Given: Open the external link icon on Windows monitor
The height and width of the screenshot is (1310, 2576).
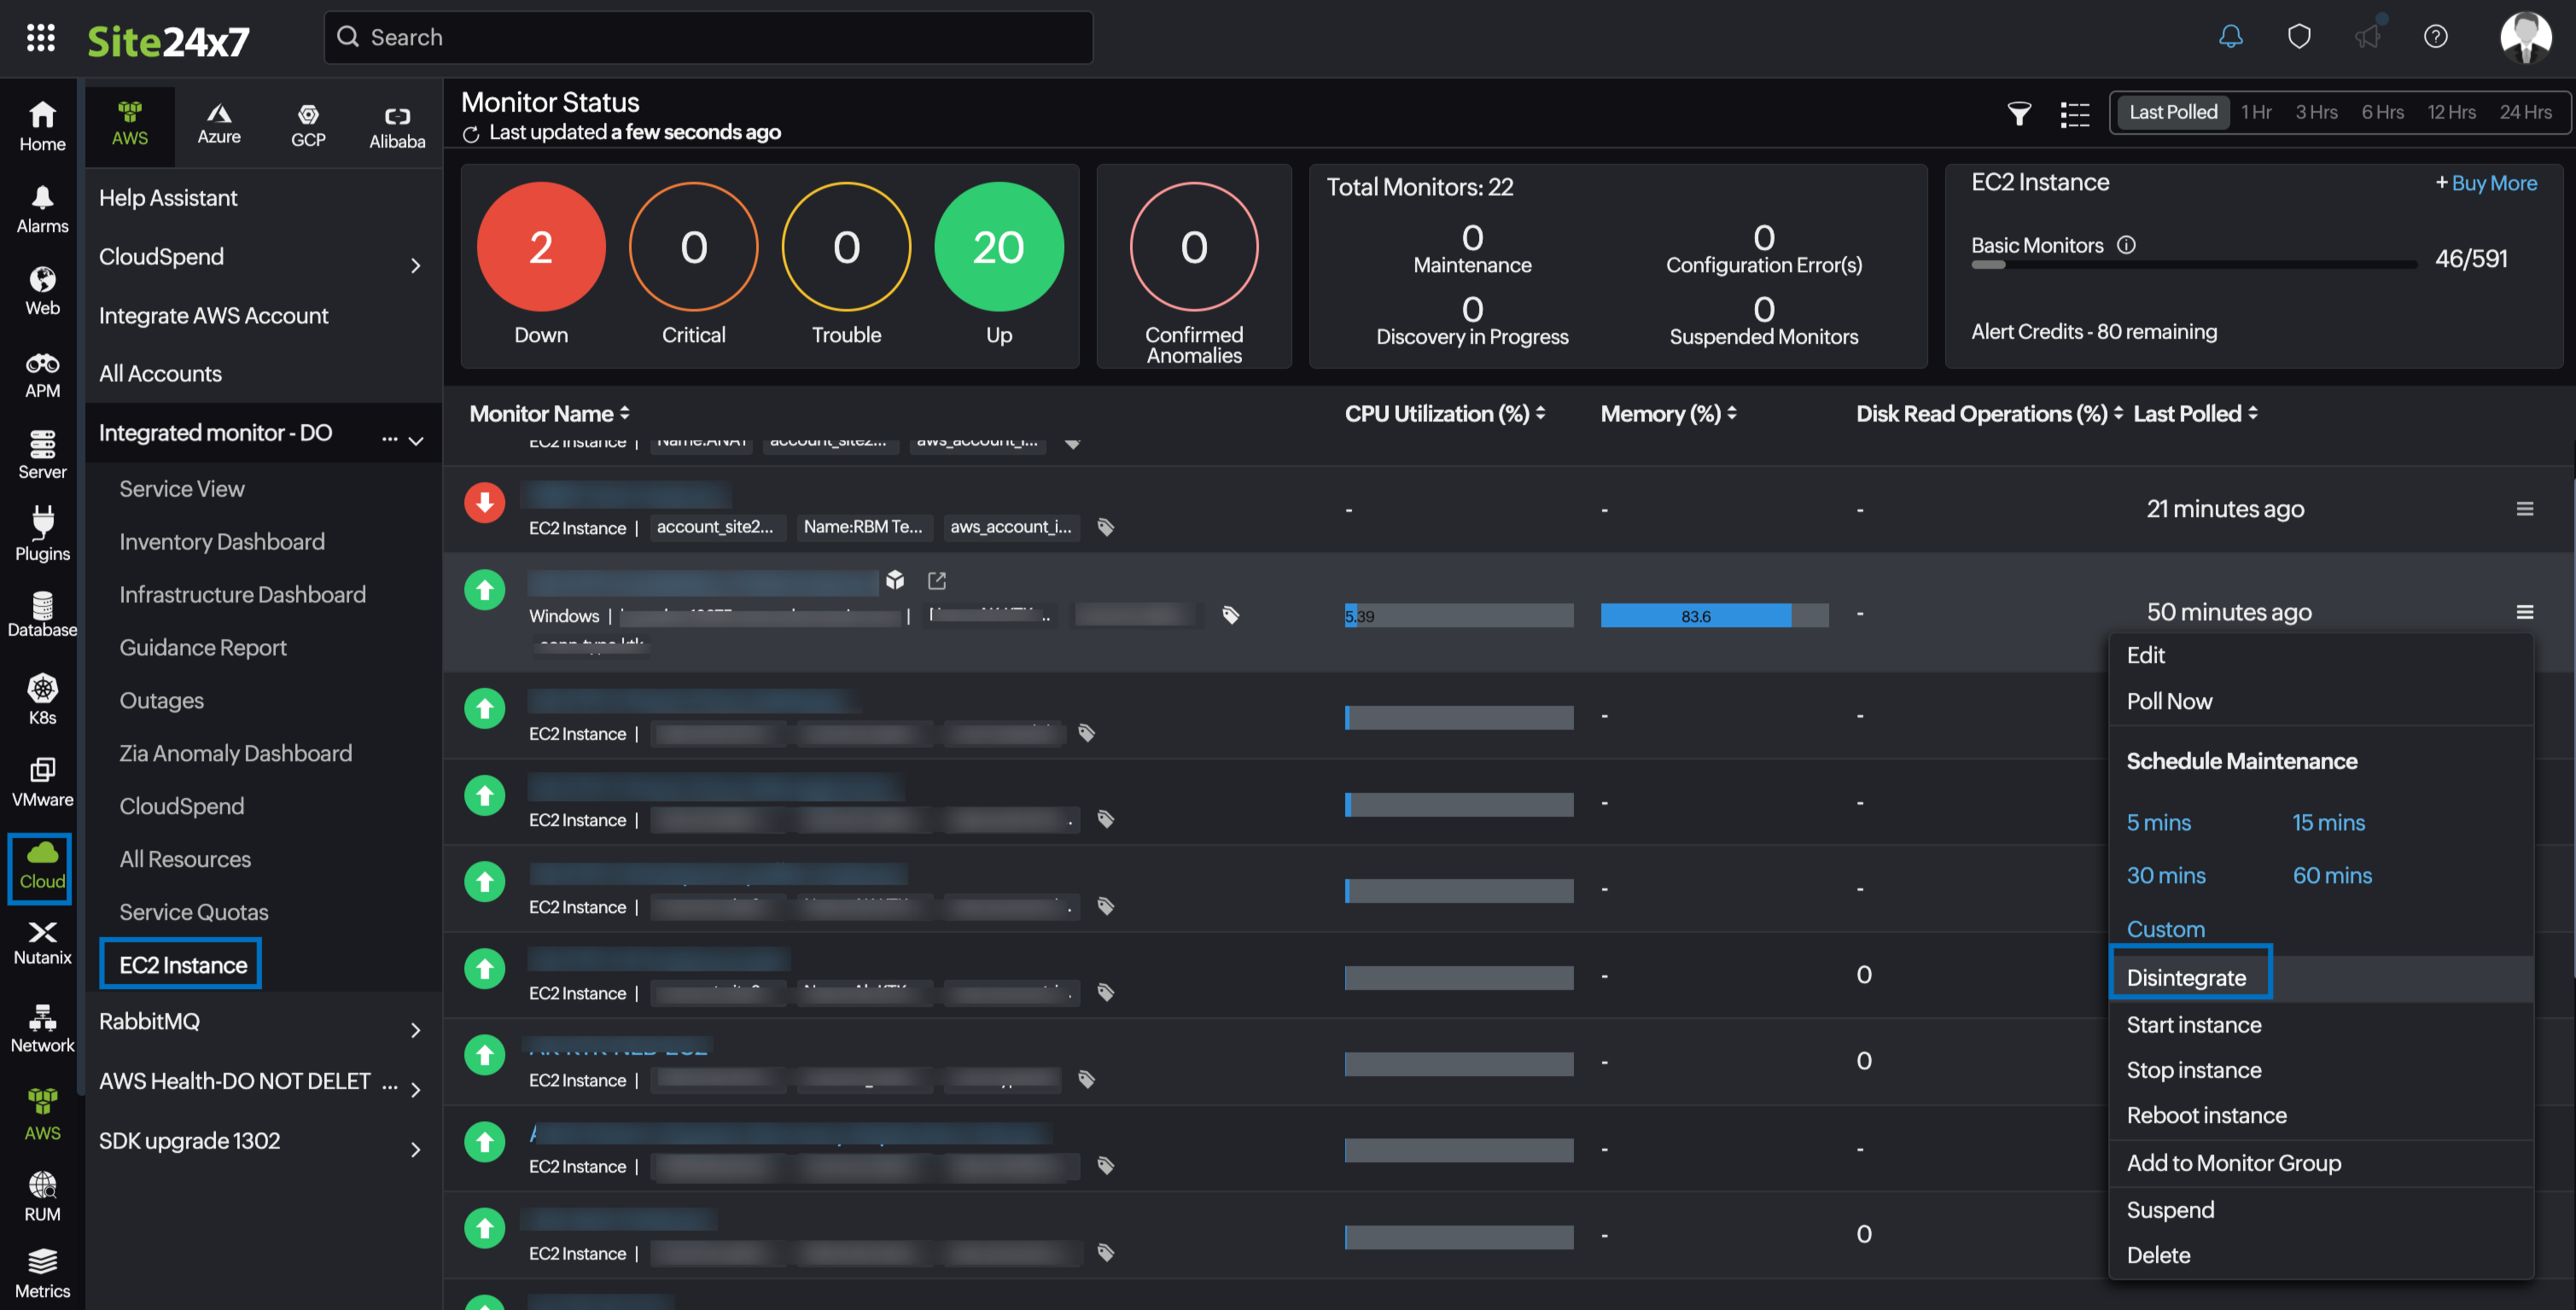Looking at the screenshot, I should [936, 580].
